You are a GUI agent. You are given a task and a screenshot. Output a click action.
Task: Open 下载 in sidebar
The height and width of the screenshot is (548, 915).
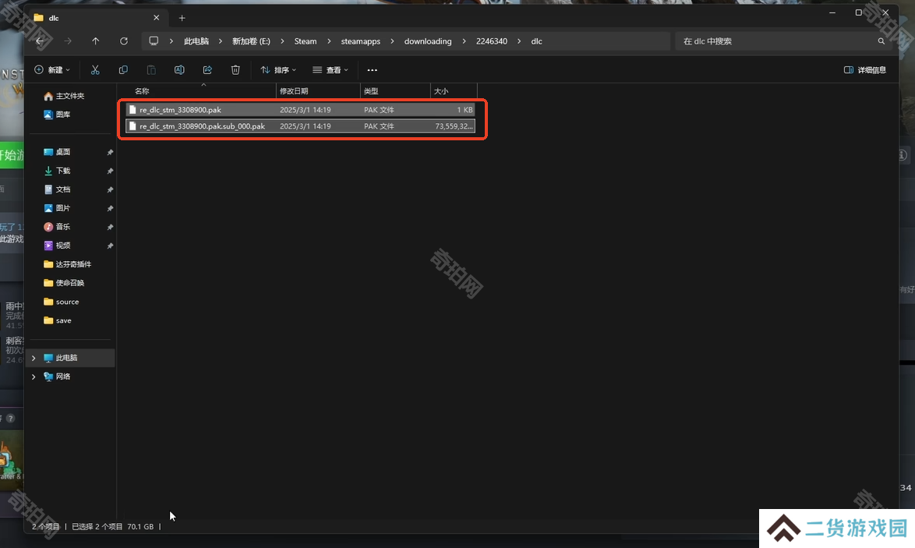click(x=57, y=171)
